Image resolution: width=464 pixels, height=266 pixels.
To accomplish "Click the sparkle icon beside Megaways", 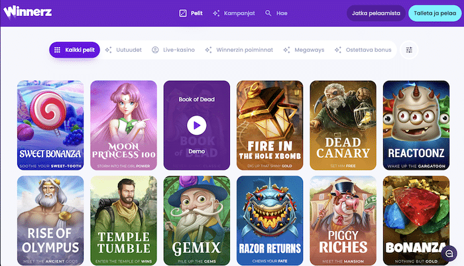I will [286, 50].
